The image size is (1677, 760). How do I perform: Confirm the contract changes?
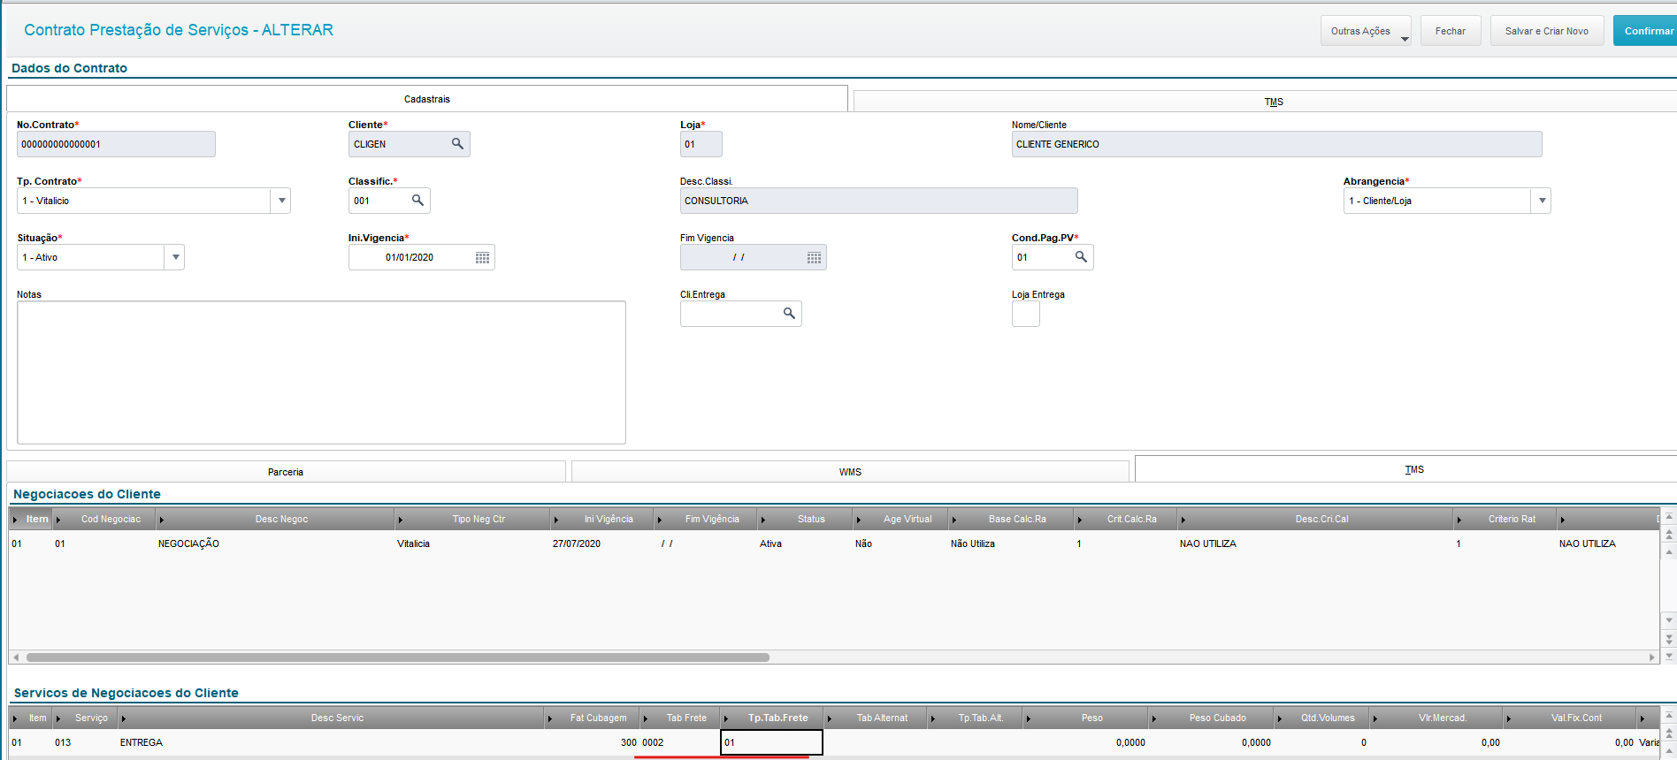[x=1645, y=31]
